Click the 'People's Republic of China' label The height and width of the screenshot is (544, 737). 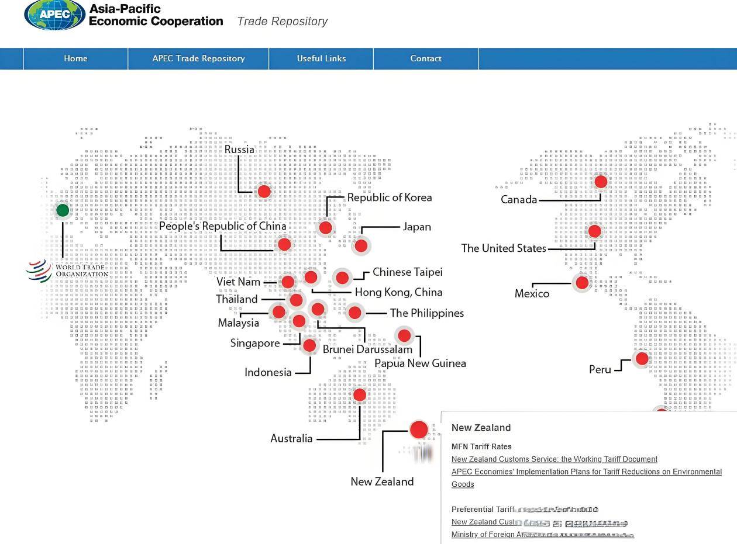tap(223, 226)
